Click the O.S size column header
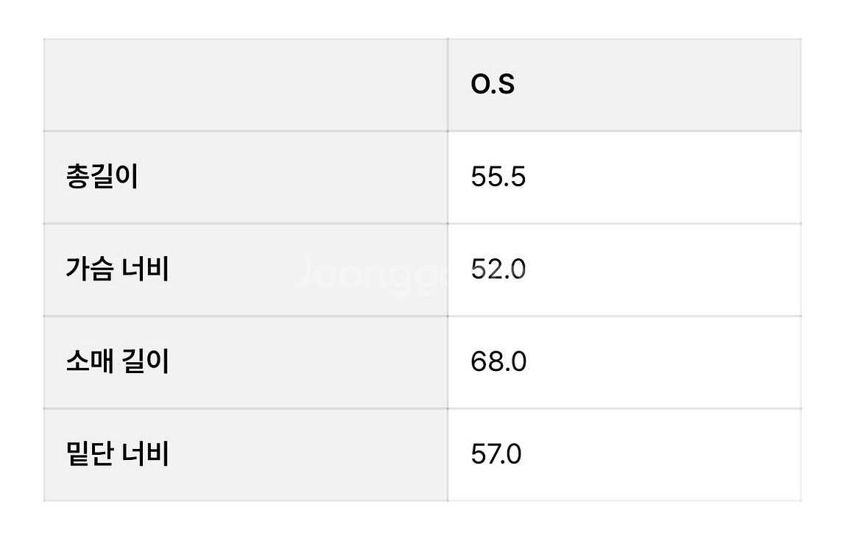The width and height of the screenshot is (846, 552). pyautogui.click(x=493, y=85)
